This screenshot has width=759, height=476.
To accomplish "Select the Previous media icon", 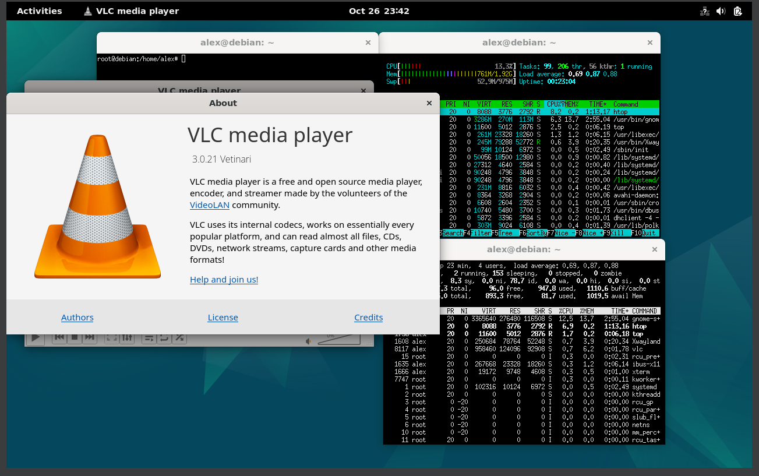I will [59, 336].
